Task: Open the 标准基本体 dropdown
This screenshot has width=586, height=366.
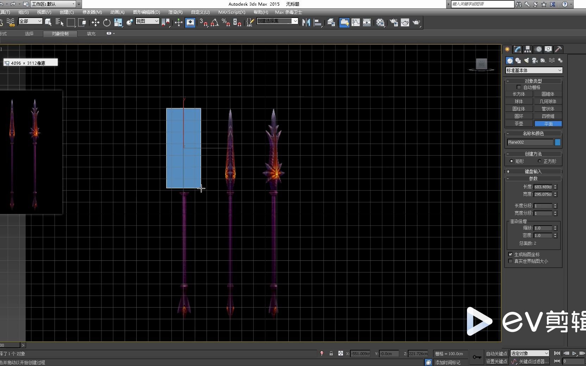Action: click(x=534, y=70)
